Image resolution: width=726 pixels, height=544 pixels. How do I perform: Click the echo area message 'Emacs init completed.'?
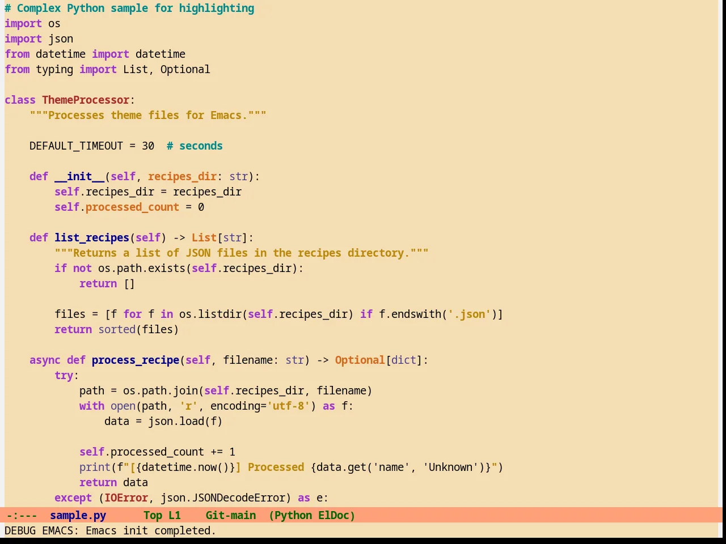pos(151,530)
